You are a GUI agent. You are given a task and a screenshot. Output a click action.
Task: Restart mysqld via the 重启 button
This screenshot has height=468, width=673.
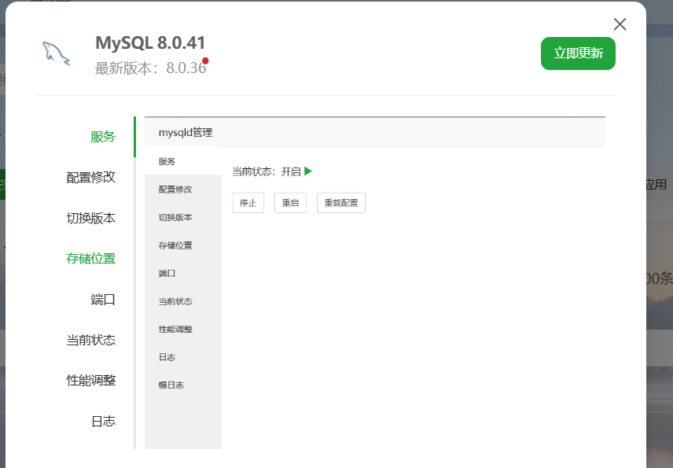tap(290, 202)
